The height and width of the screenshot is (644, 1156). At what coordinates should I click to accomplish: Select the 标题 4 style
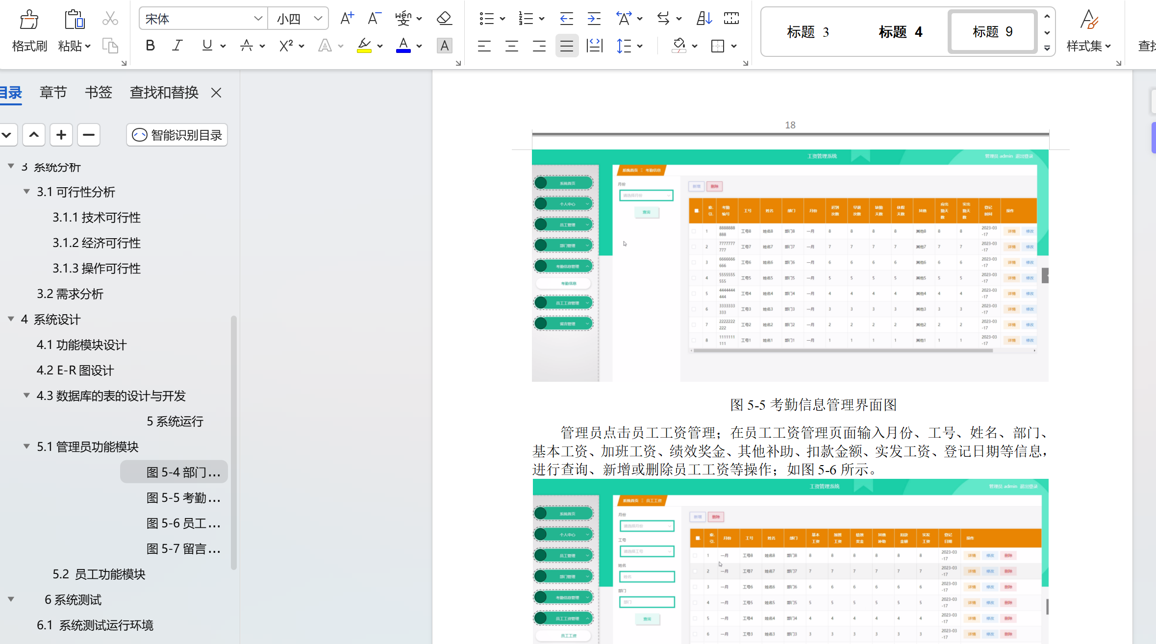pyautogui.click(x=901, y=32)
